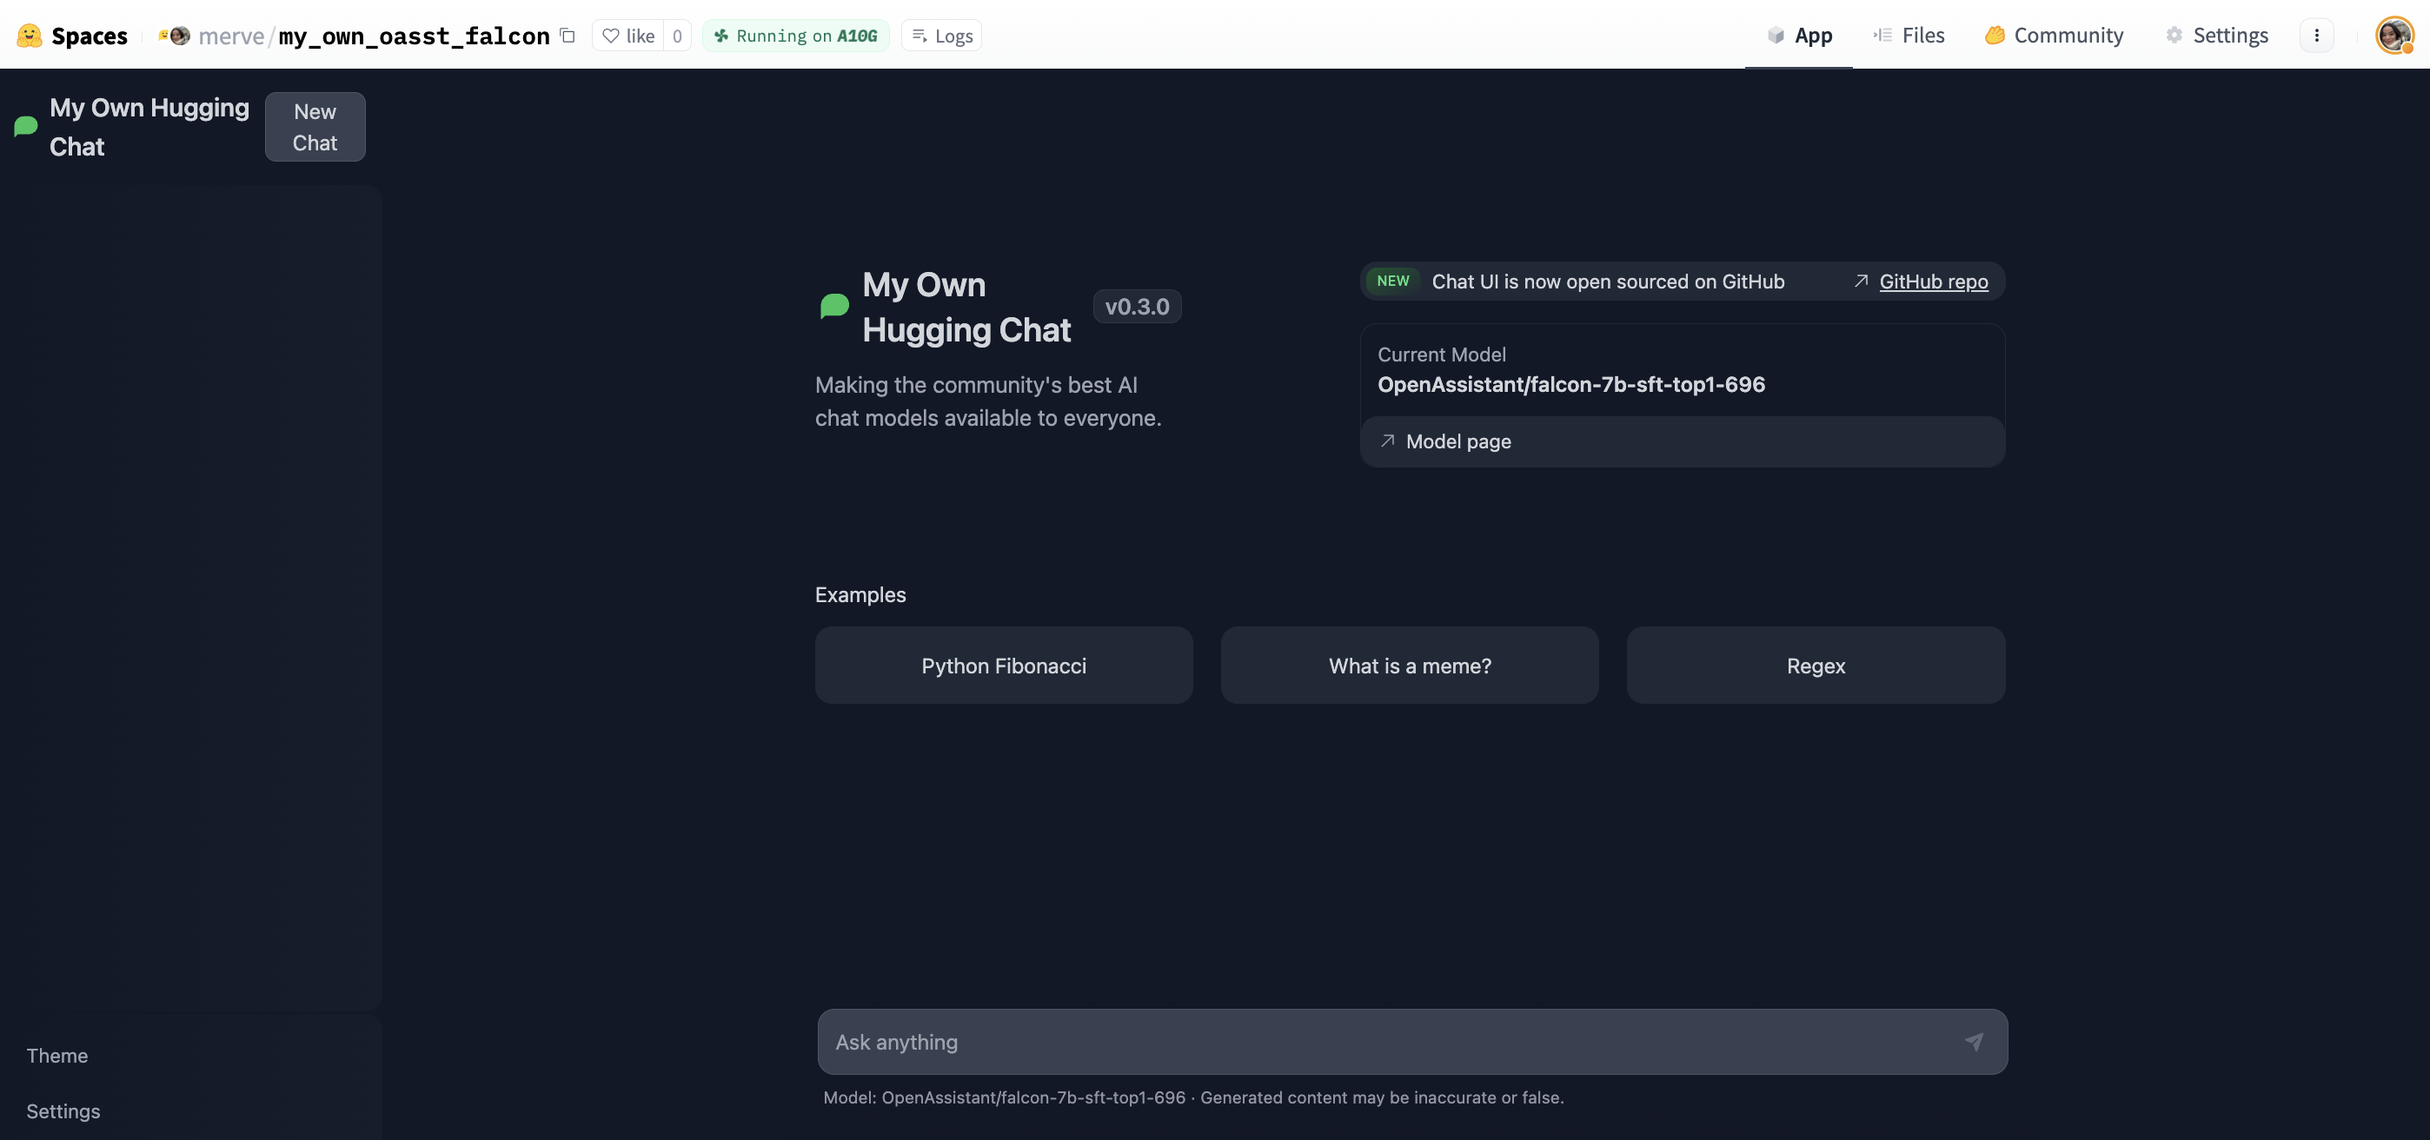This screenshot has width=2430, height=1140.
Task: Open the three-dot more options menu
Action: pyautogui.click(x=2316, y=36)
